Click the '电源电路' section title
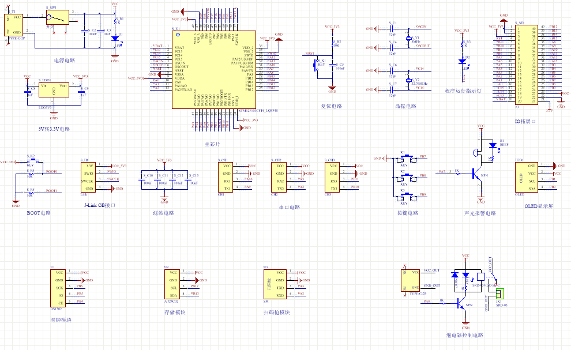The height and width of the screenshot is (350, 571). pyautogui.click(x=65, y=61)
